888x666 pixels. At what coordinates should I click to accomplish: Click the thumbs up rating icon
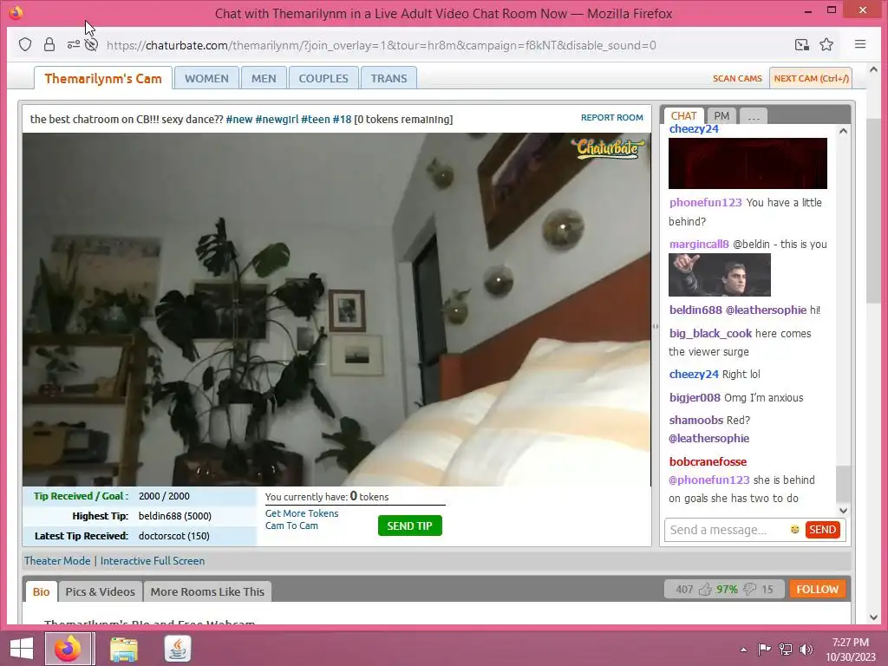(x=704, y=590)
